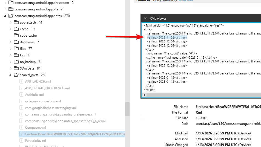Click the log folder icon
This screenshot has height=147, width=261.
pyautogui.click(x=16, y=55)
